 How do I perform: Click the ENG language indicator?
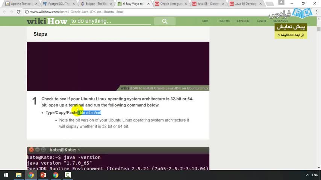point(315,175)
